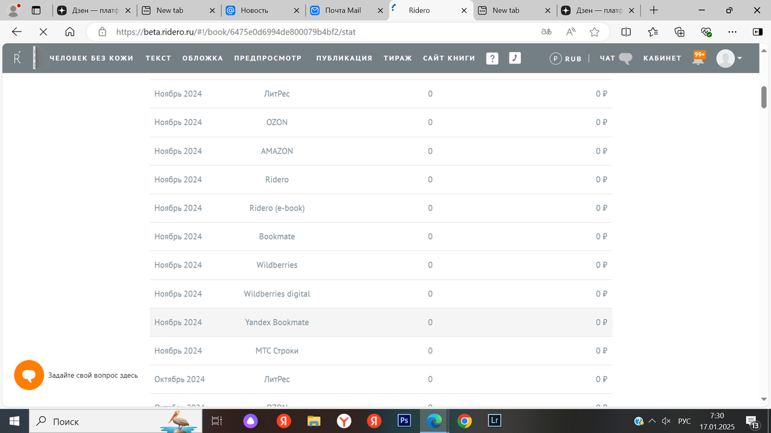Toggle read aloud icon in address bar
771x433 pixels.
(x=571, y=31)
